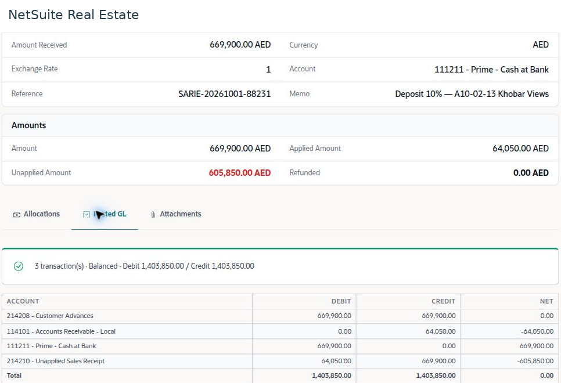Click the Attachments paperclip icon
561x383 pixels.
[153, 215]
